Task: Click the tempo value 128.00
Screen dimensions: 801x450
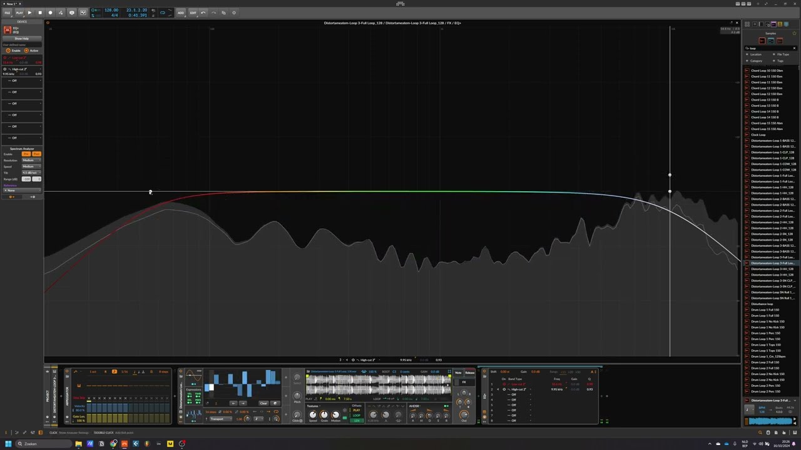Action: click(111, 10)
